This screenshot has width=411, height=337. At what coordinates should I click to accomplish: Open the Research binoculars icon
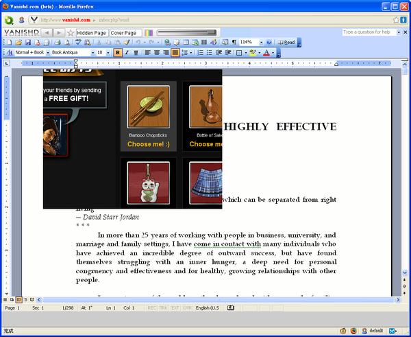(x=87, y=43)
